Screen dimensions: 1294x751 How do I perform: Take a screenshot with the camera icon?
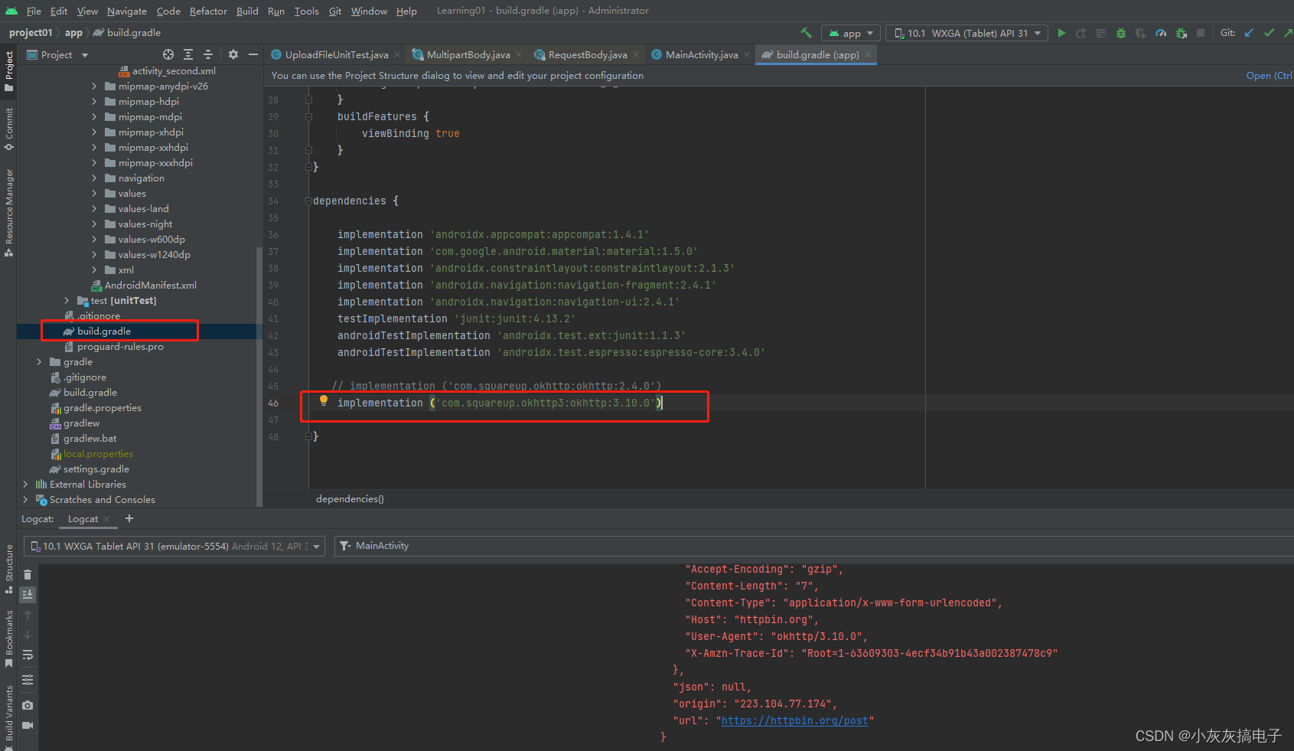tap(28, 705)
